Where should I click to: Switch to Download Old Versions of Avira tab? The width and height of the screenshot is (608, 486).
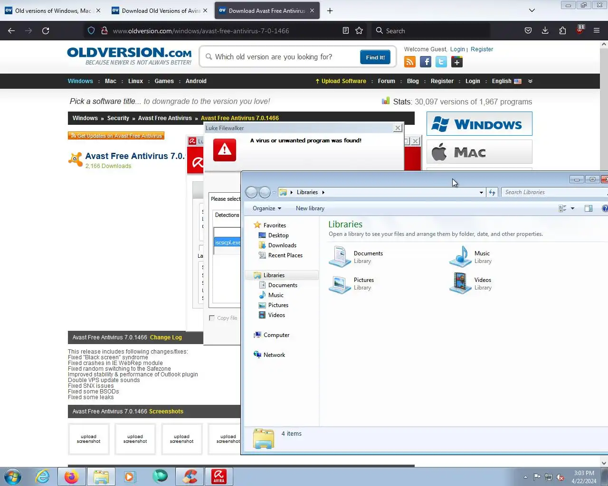[x=160, y=10]
